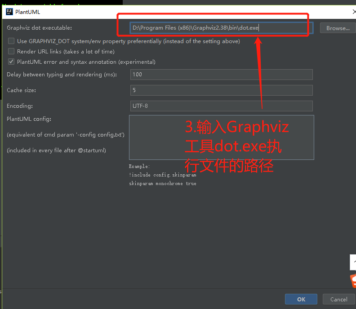Image resolution: width=356 pixels, height=309 pixels.
Task: Click inside the PlantUML config text area
Action: 221,137
